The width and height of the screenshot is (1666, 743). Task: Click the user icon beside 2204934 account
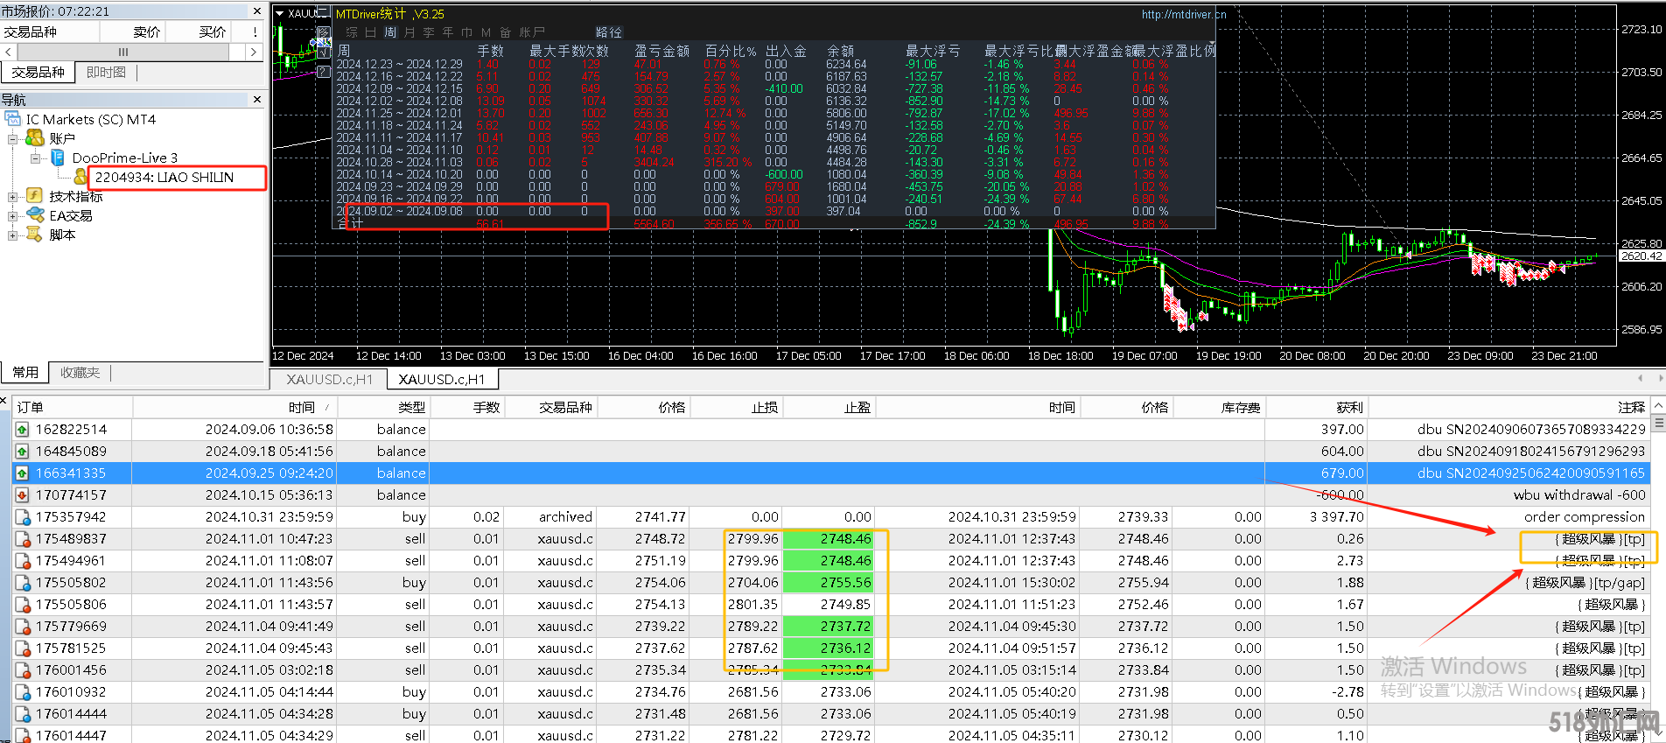pos(81,177)
